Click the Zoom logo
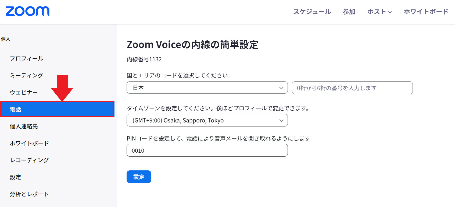The width and height of the screenshot is (455, 207). (27, 11)
